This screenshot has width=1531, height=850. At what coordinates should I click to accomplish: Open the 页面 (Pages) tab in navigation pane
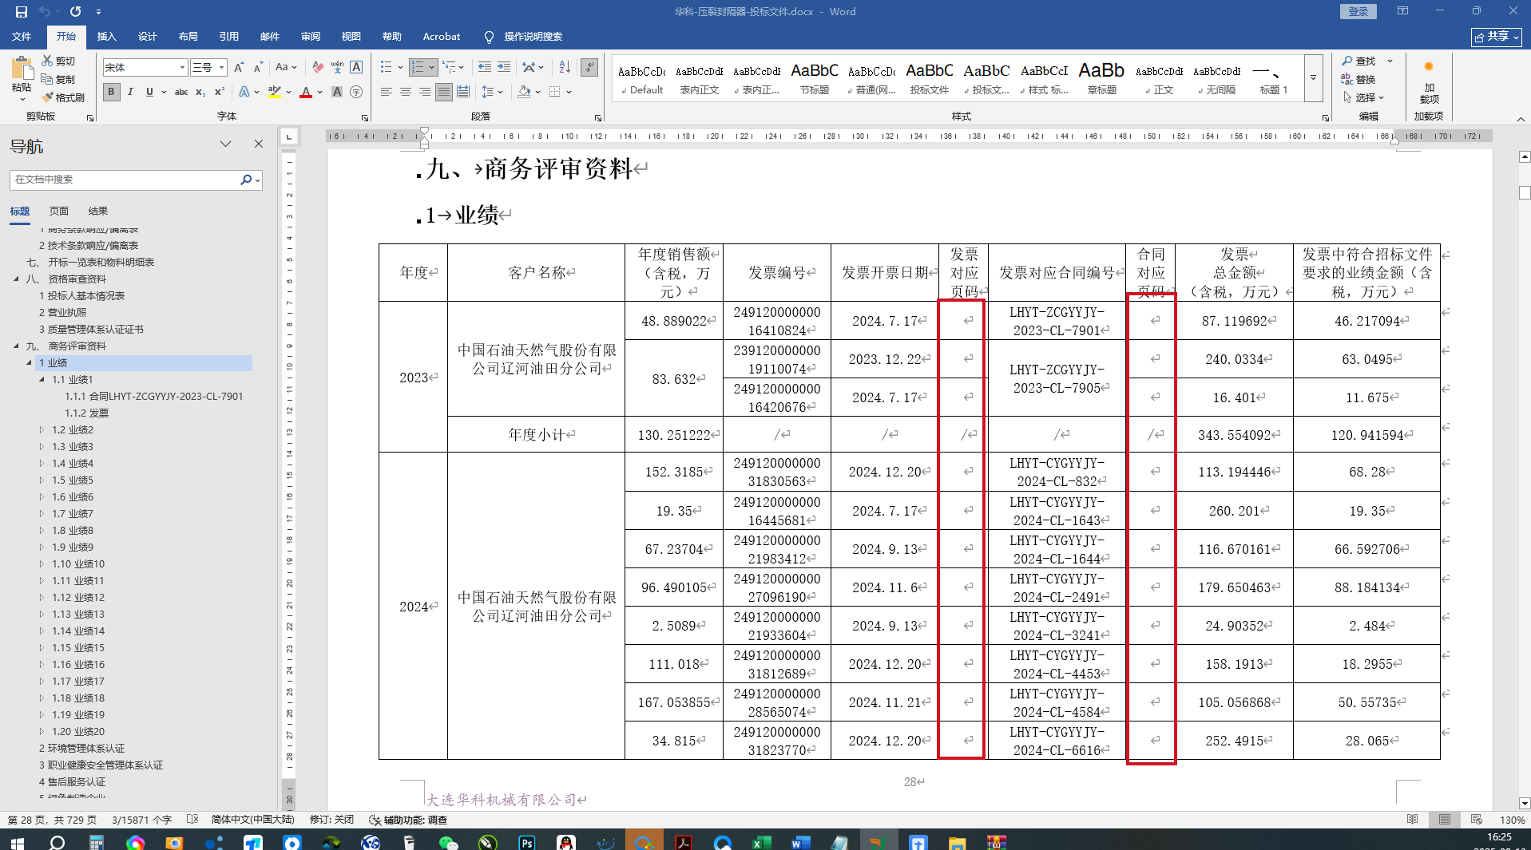click(59, 212)
